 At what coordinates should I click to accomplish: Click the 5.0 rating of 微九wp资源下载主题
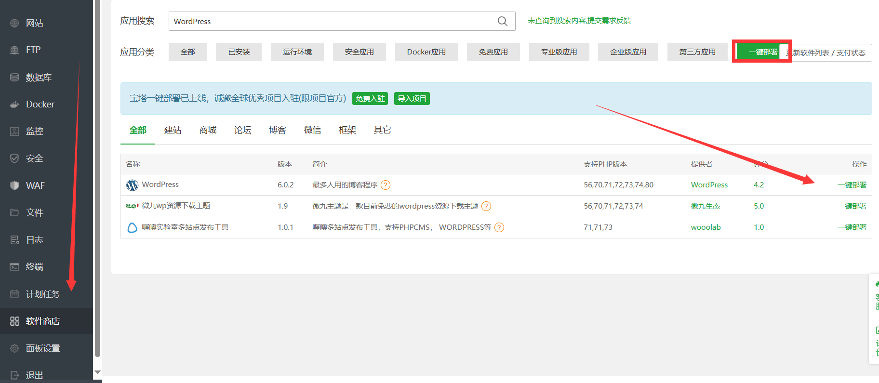[x=759, y=206]
